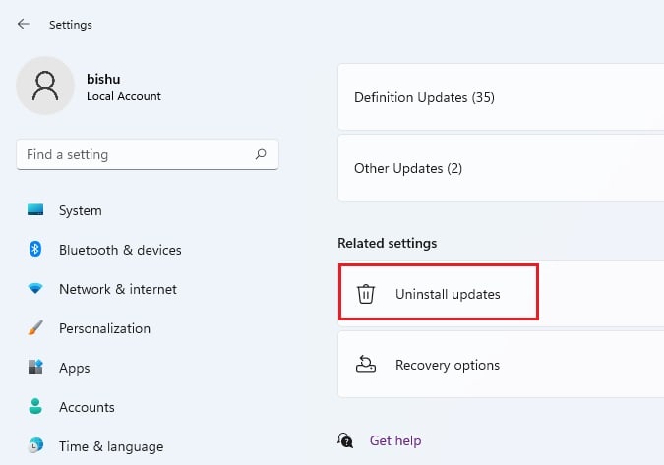The width and height of the screenshot is (664, 465).
Task: Click the bishu account name
Action: pyautogui.click(x=103, y=79)
